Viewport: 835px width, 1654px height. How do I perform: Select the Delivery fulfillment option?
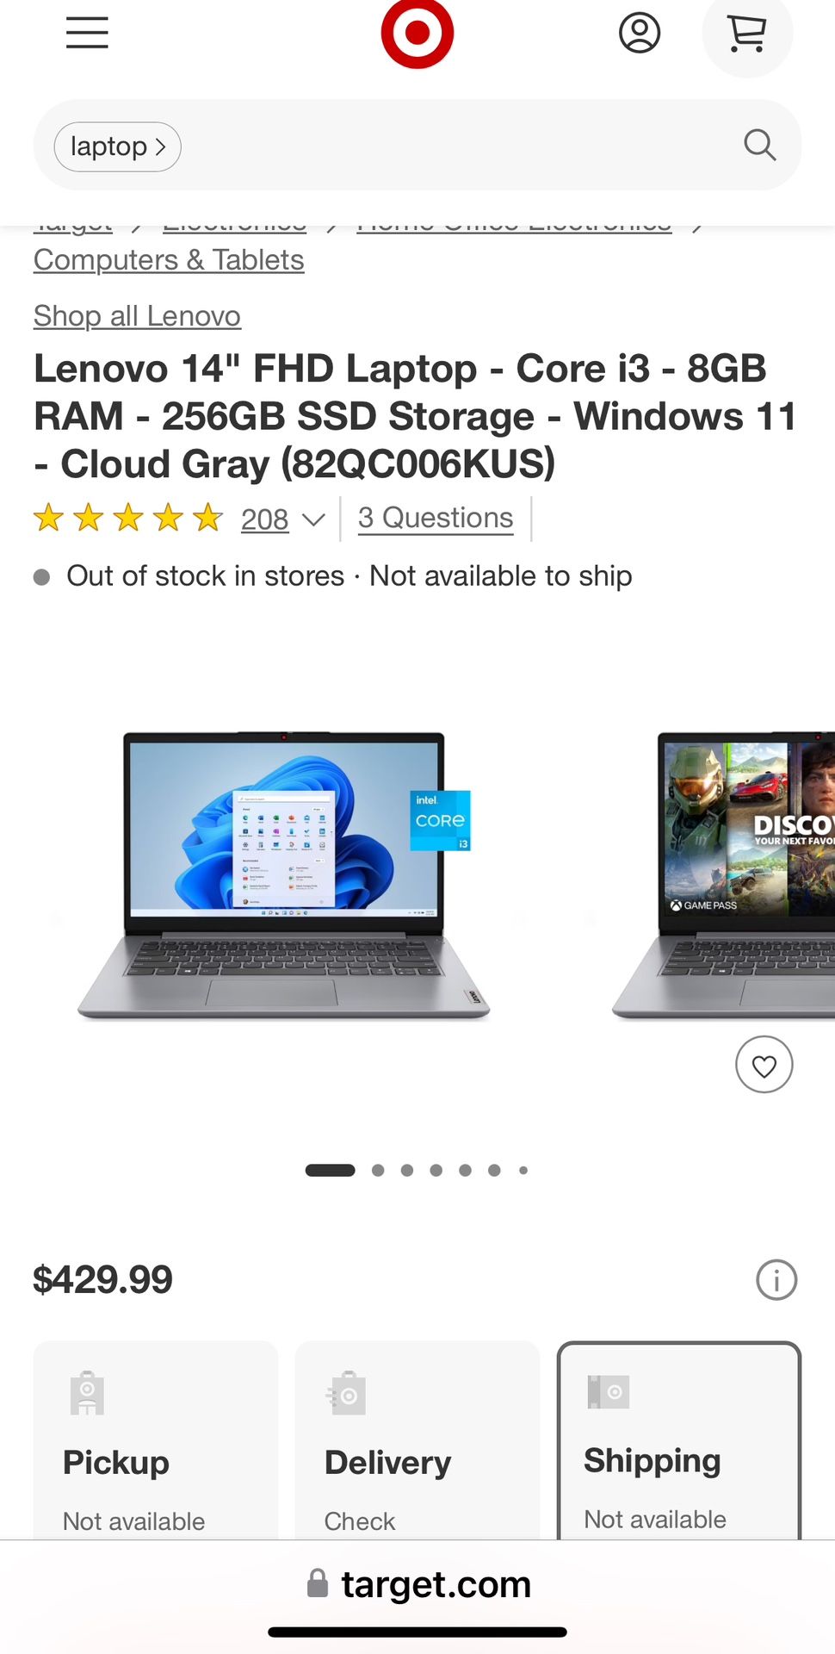[417, 1440]
